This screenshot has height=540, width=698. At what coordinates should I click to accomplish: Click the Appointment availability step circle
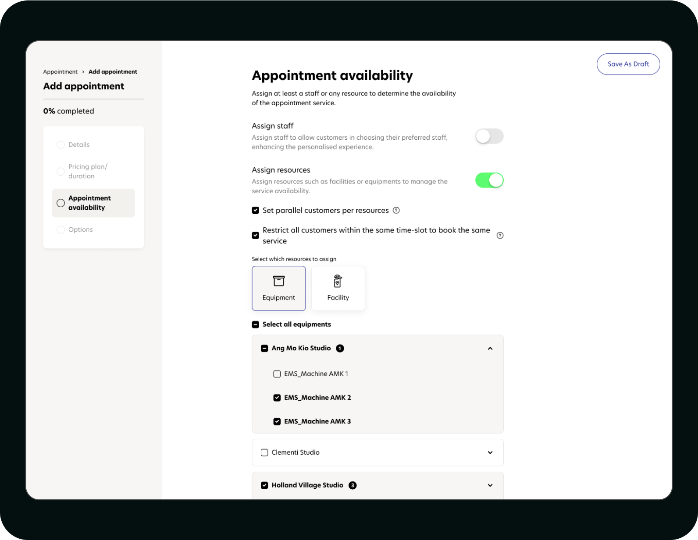click(61, 203)
